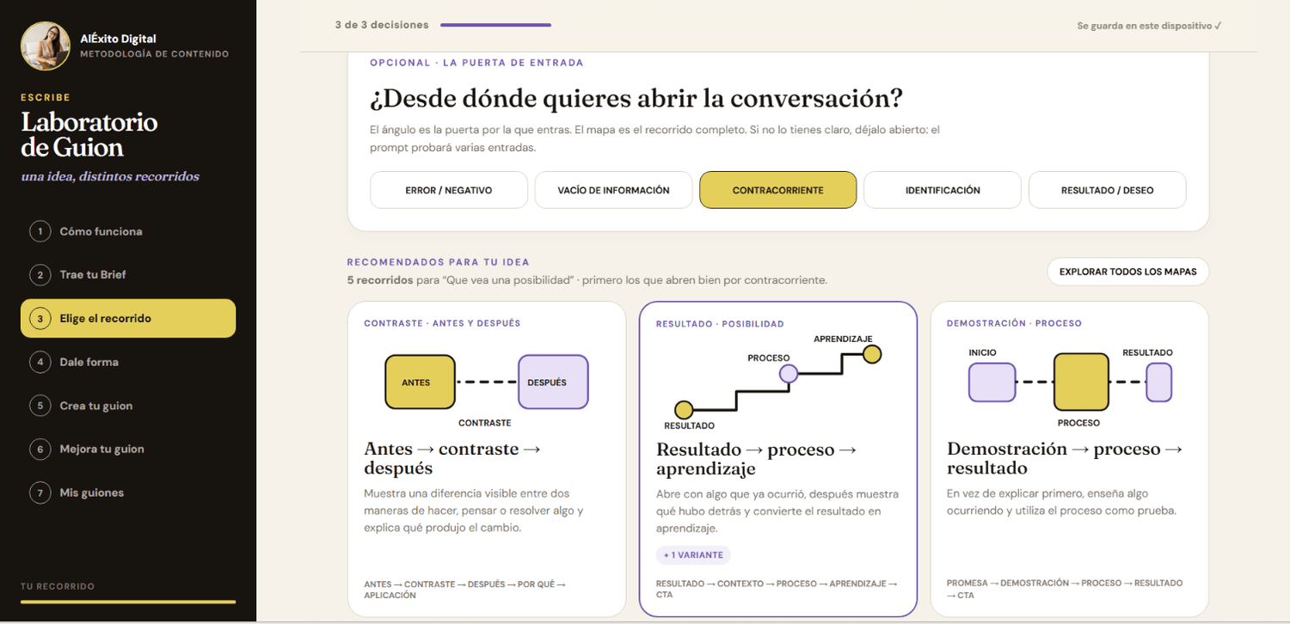
Task: Pick the Demostración → proceso → resultado card
Action: pyautogui.click(x=1069, y=459)
